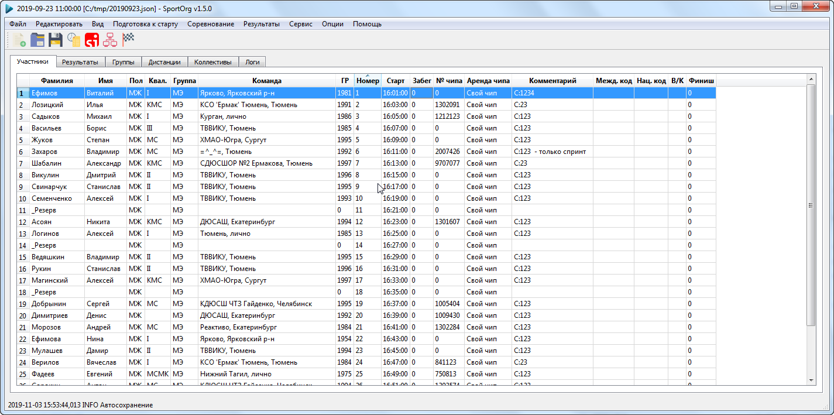834x415 pixels.
Task: Open the Подготовка к старту menu
Action: point(145,24)
